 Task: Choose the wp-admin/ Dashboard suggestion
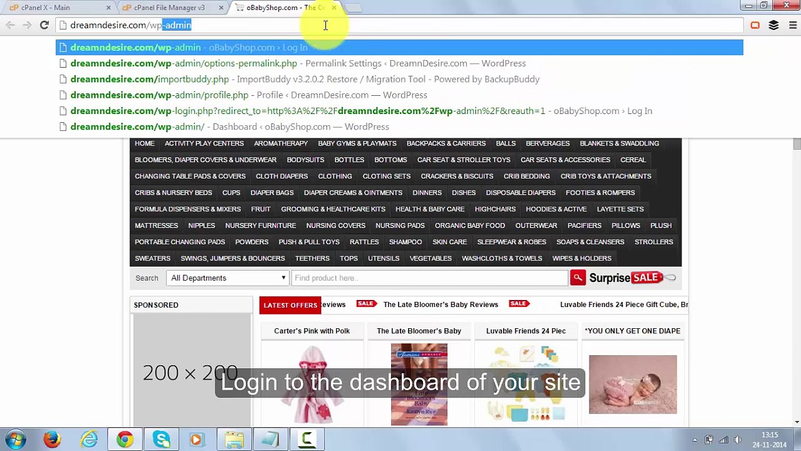click(x=399, y=127)
